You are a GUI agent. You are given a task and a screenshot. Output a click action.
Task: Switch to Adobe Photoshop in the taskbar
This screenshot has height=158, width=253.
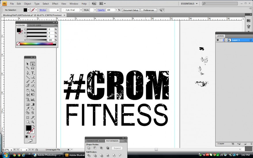pyautogui.click(x=47, y=155)
